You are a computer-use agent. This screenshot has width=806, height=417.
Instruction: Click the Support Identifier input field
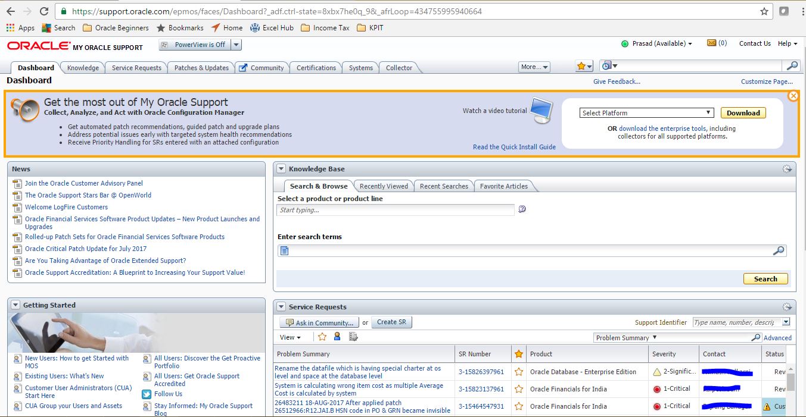pos(737,322)
